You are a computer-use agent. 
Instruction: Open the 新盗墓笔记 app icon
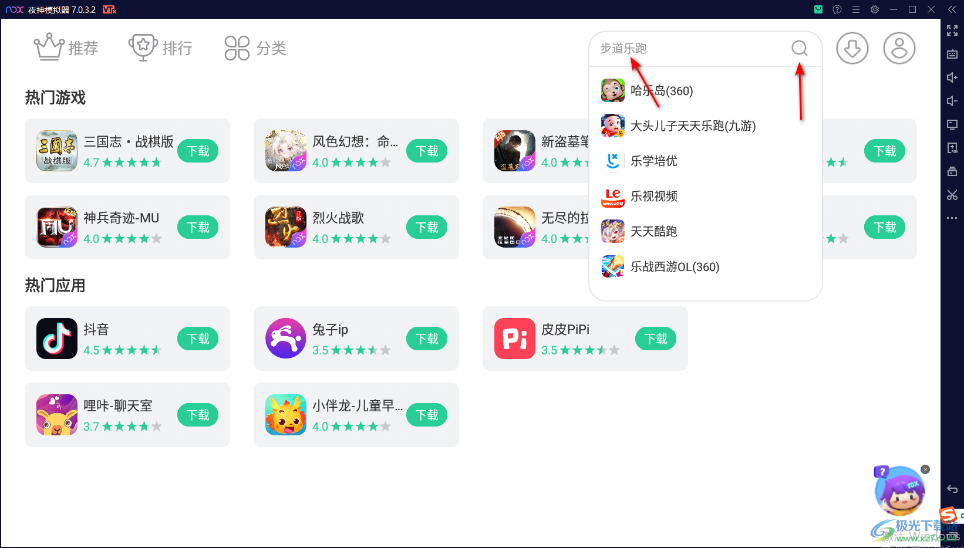515,151
